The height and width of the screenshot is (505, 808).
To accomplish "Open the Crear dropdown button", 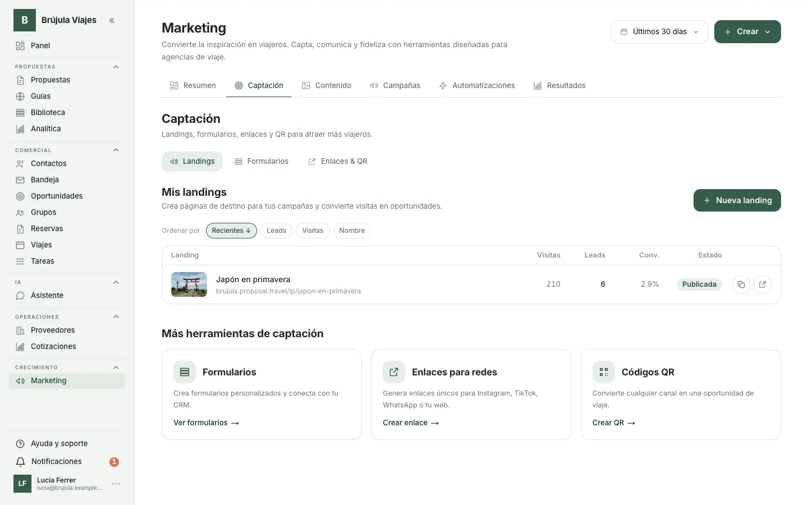I will [747, 32].
